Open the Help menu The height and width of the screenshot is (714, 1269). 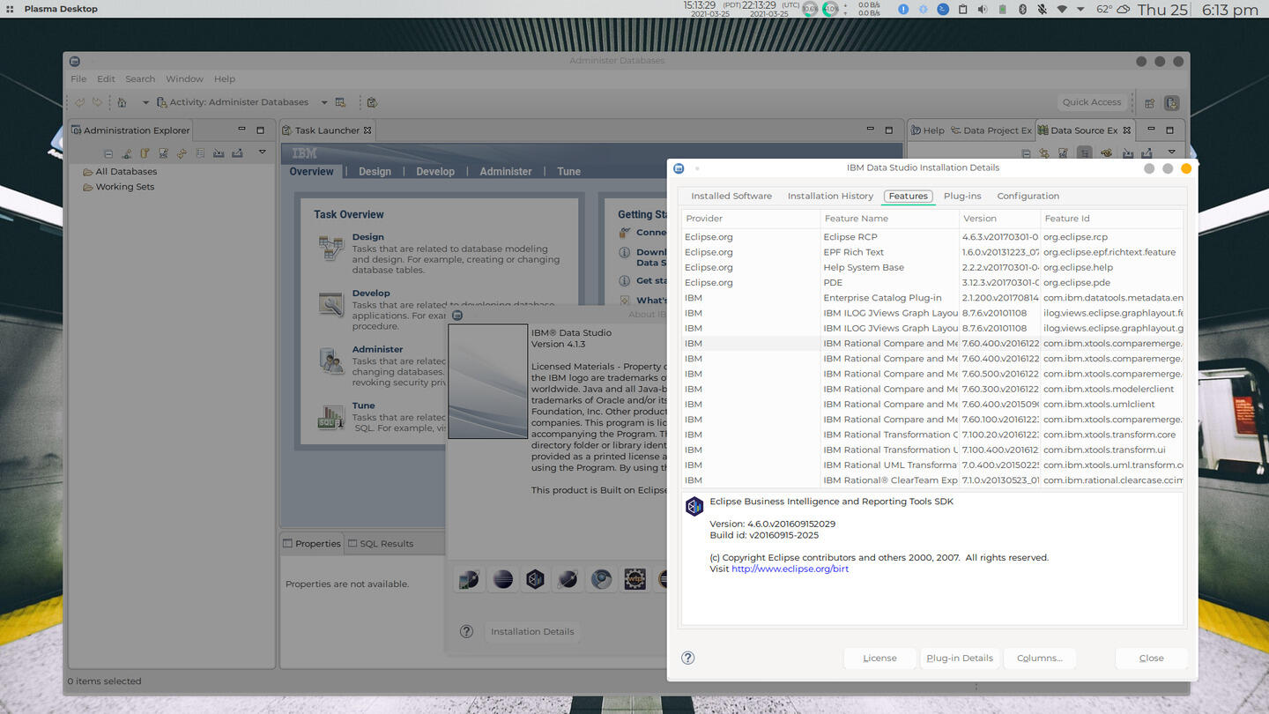coord(225,78)
